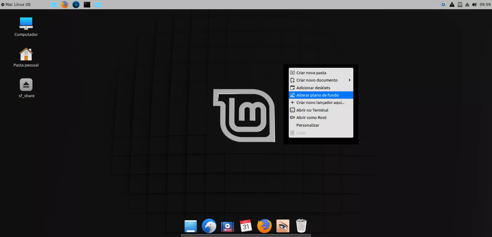The height and width of the screenshot is (237, 492).
Task: Open Finder-style file manager in dock
Action: (x=191, y=226)
